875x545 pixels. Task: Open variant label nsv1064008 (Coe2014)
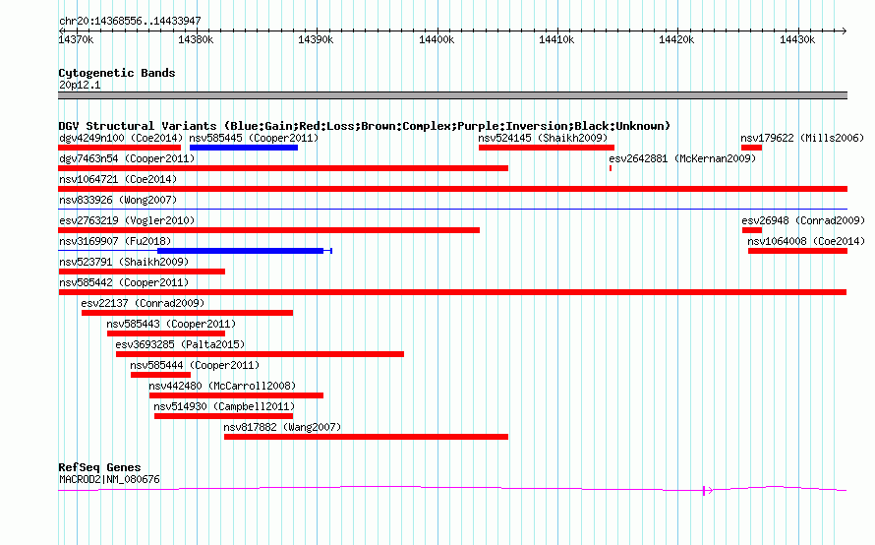pyautogui.click(x=806, y=241)
